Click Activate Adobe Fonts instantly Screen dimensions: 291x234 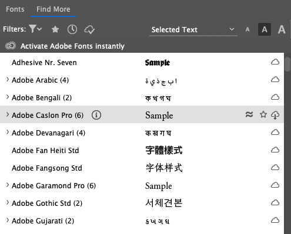[72, 46]
